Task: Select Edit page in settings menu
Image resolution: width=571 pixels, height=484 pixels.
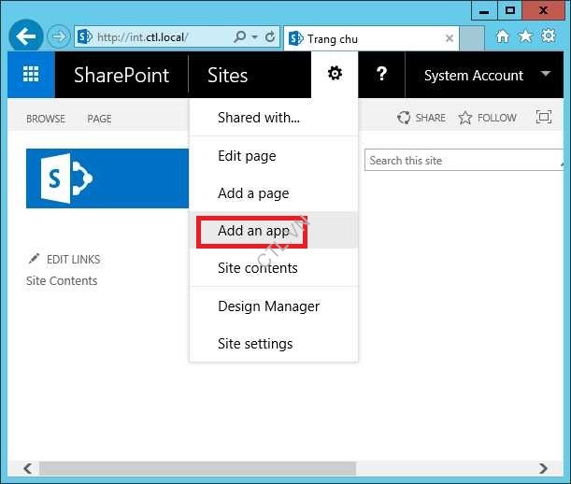Action: pos(247,156)
